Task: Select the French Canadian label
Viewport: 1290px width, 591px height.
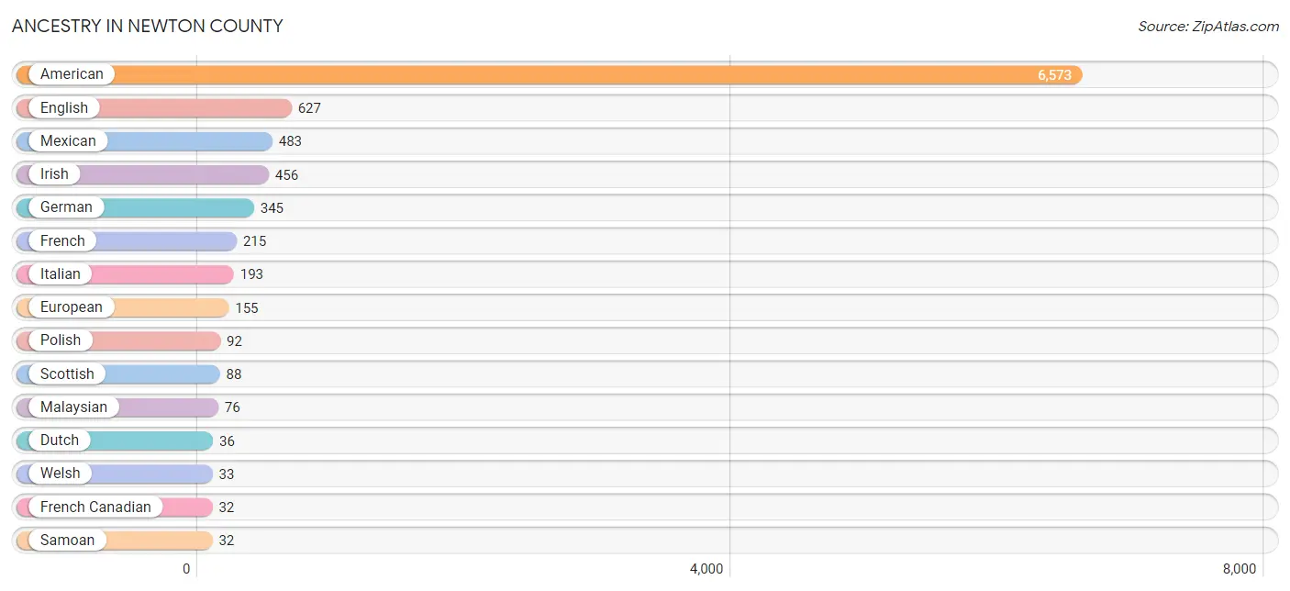Action: pos(95,507)
